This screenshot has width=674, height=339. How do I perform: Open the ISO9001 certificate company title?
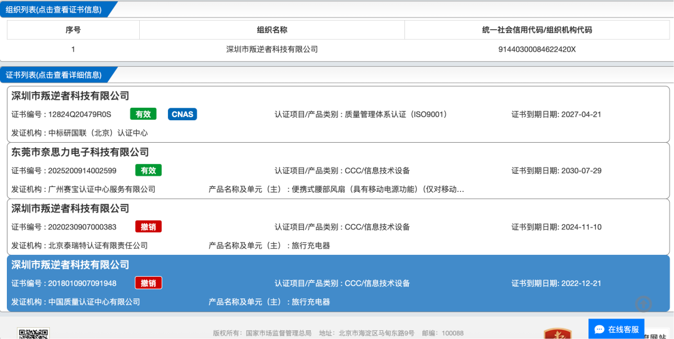coord(70,96)
